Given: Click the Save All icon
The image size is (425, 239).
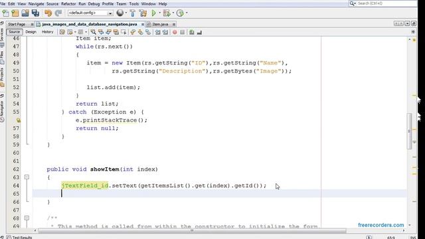Looking at the screenshot, I should pos(35,13).
